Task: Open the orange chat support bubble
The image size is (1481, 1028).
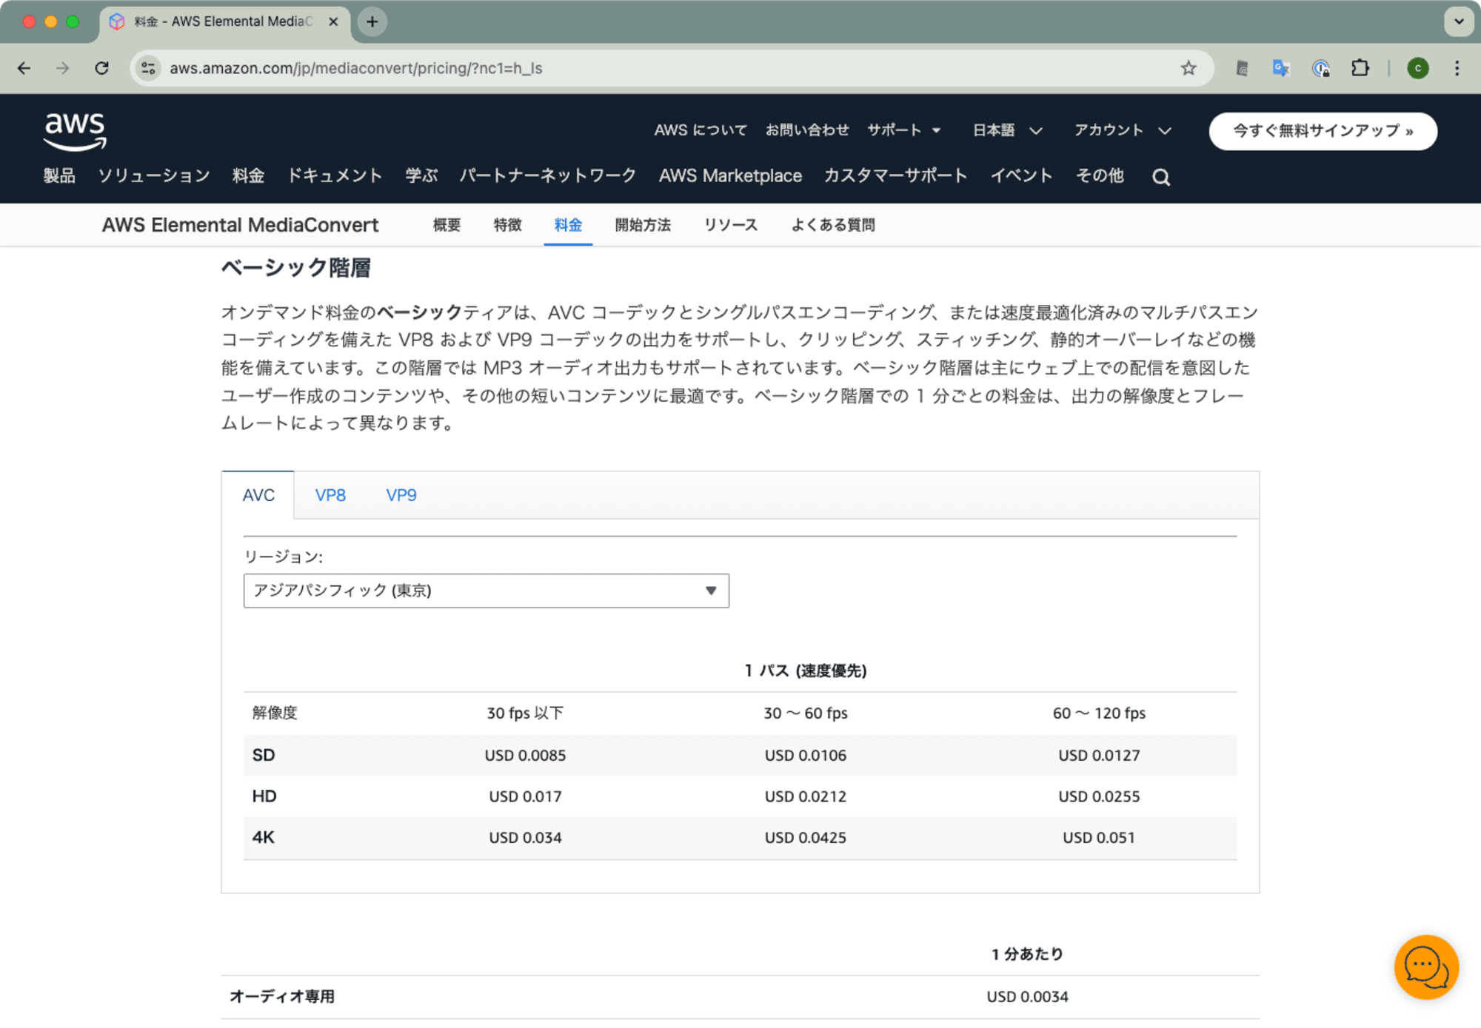Action: [x=1425, y=967]
